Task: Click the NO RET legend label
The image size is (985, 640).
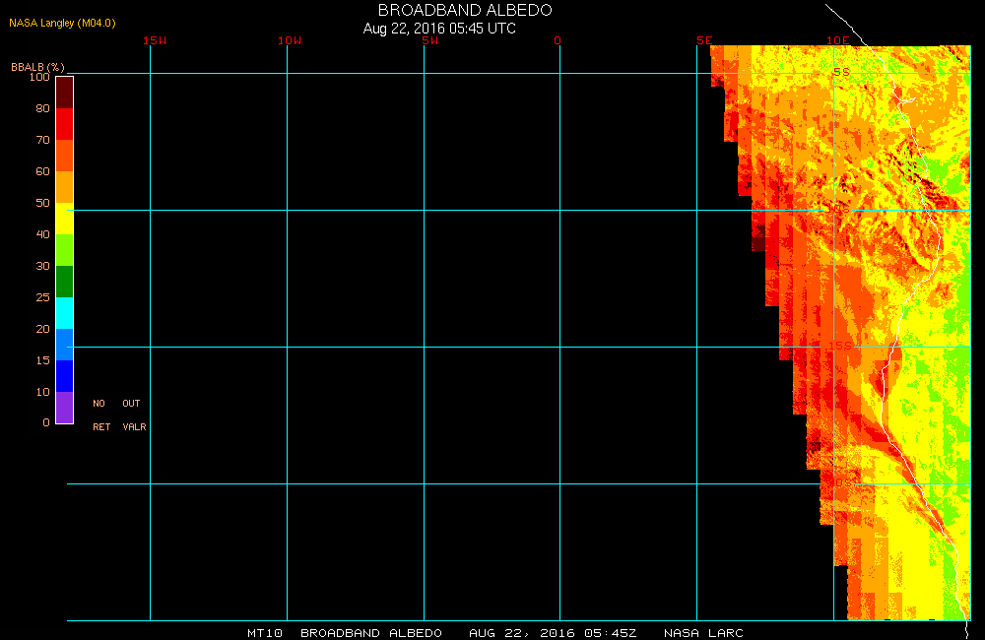Action: [100, 416]
